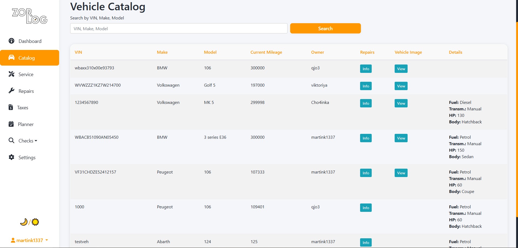This screenshot has height=248, width=518.
Task: Go to the Planner section
Action: pyautogui.click(x=26, y=124)
